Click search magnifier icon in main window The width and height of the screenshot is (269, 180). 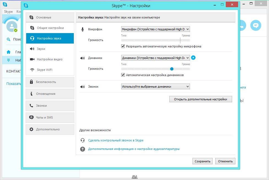tap(9, 39)
